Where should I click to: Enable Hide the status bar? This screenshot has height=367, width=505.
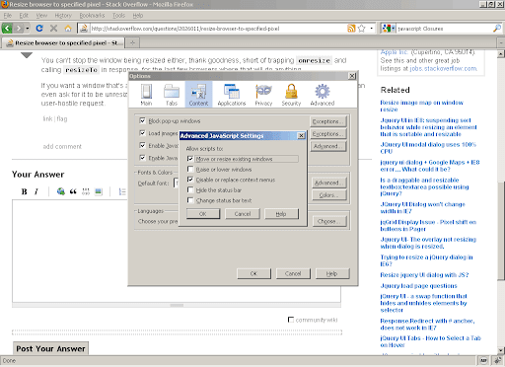pyautogui.click(x=190, y=189)
